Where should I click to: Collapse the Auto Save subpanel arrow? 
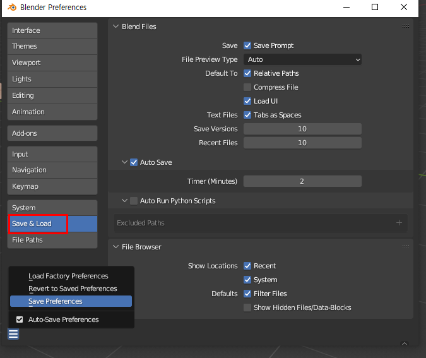coord(124,162)
